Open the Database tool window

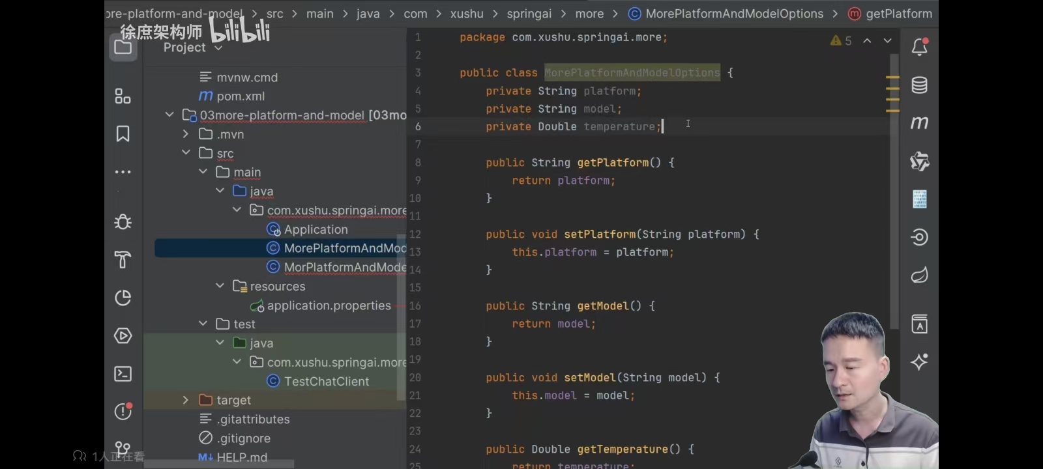coord(920,85)
